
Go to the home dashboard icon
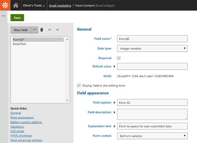[x=15, y=5]
